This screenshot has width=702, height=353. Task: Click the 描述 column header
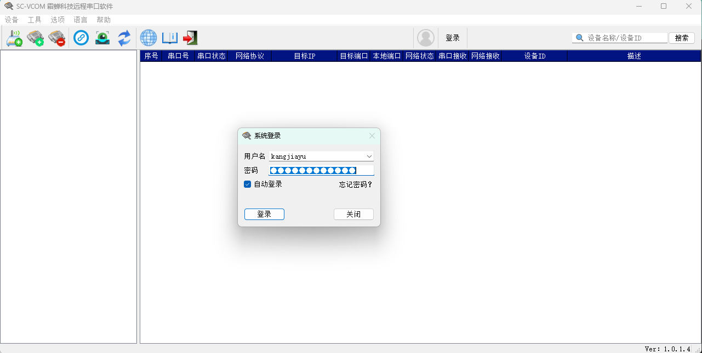(x=634, y=56)
